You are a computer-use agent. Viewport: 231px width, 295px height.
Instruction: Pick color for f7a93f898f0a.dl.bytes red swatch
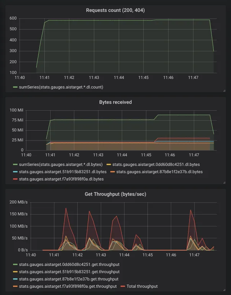pos(15,179)
